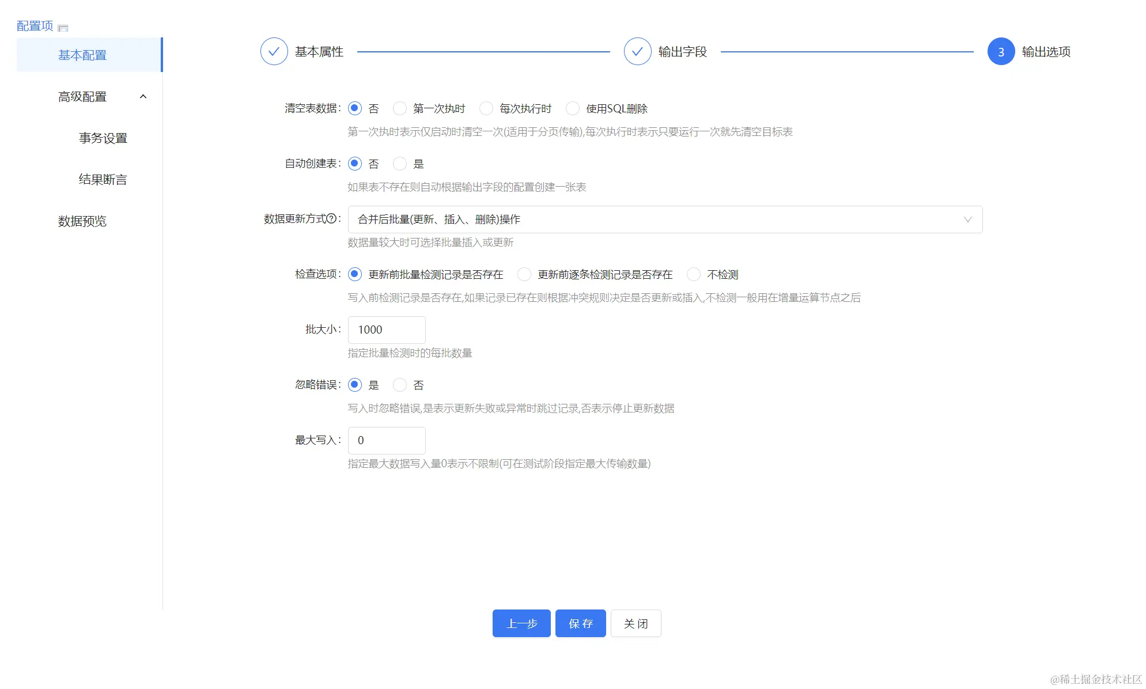Image resolution: width=1146 pixels, height=689 pixels.
Task: Click the window icon beside 配置项 title
Action: 64,26
